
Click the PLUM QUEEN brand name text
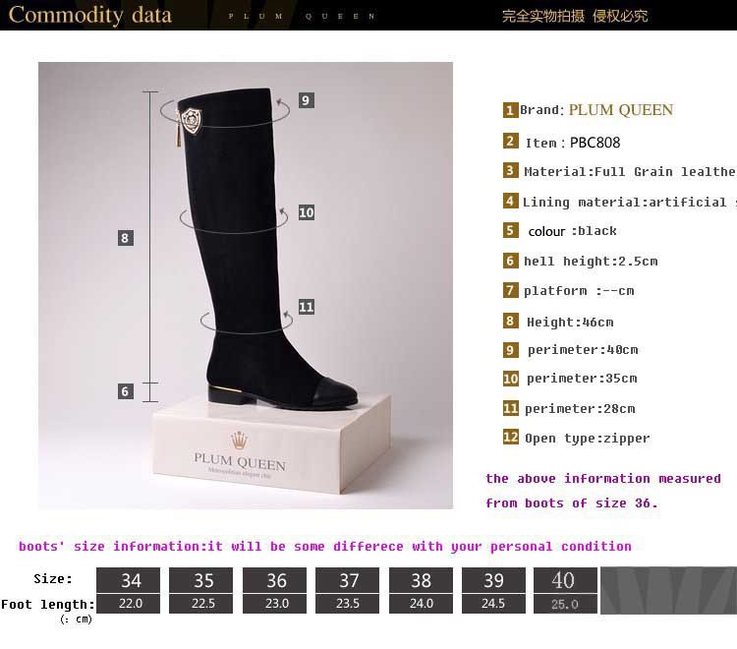click(x=621, y=110)
